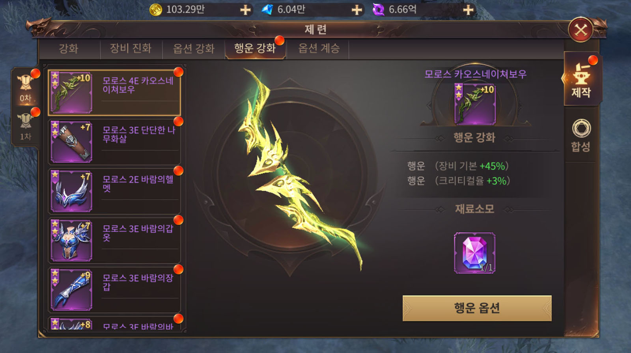Switch to the 강화 tab
The height and width of the screenshot is (353, 631).
pos(69,49)
